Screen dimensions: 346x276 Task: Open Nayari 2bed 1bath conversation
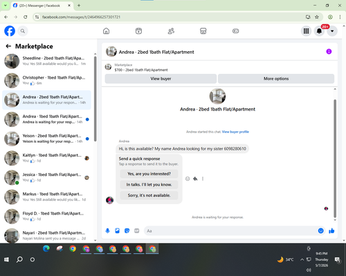pos(46,235)
